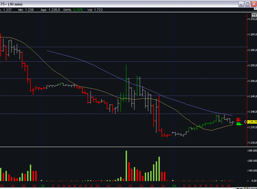The image size is (257, 189).
Task: Click the 1.230,0 price axis label
Action: [252, 143]
